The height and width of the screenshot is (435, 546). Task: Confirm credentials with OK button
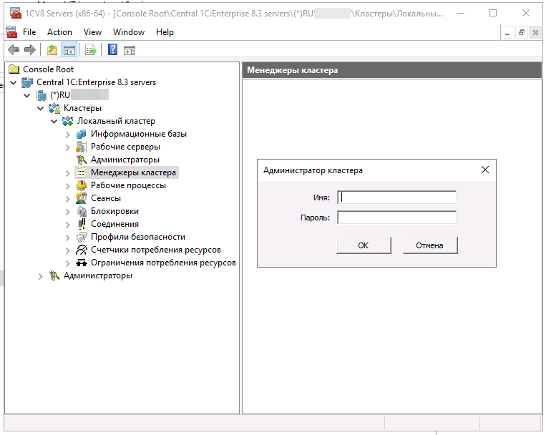point(364,245)
